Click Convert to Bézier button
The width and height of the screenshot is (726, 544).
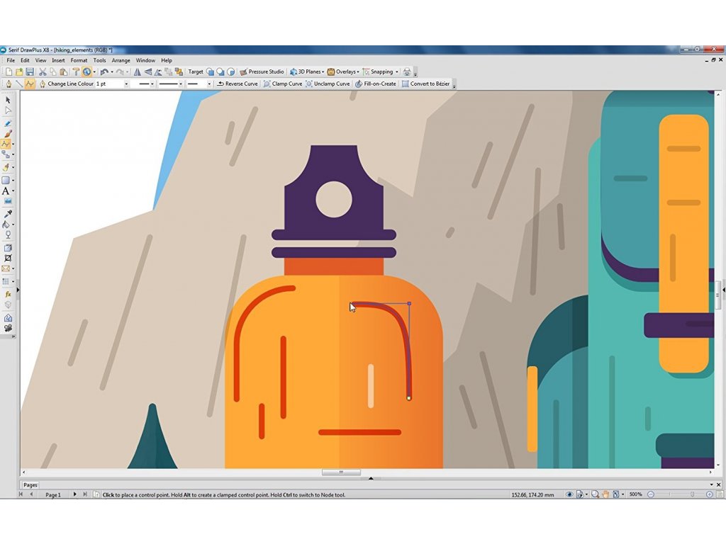coord(425,84)
